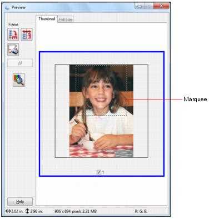Click the Frame label
209x219 pixels.
13,24
